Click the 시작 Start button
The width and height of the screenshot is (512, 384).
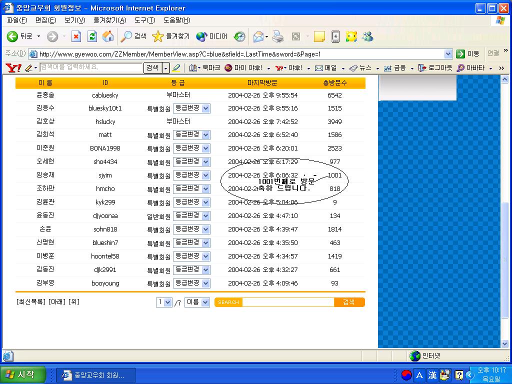click(x=23, y=374)
